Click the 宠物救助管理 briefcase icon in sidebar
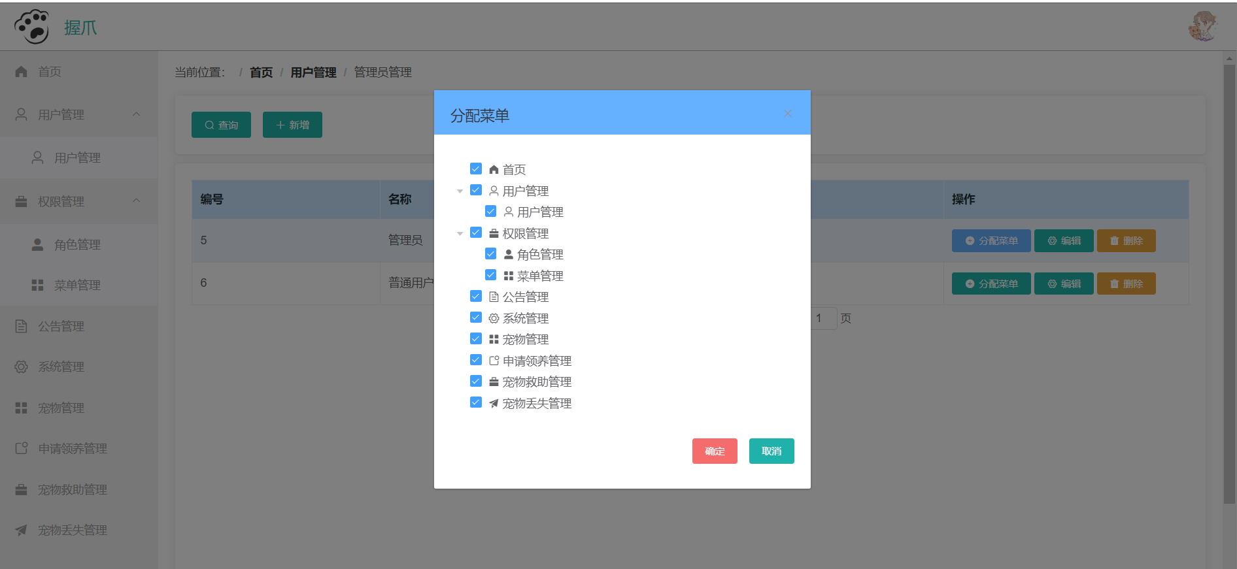This screenshot has height=569, width=1237. [21, 489]
